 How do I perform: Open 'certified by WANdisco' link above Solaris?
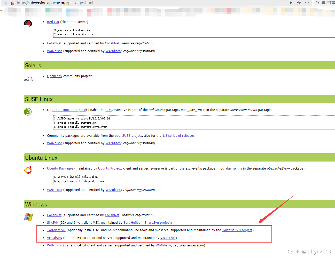113,51
